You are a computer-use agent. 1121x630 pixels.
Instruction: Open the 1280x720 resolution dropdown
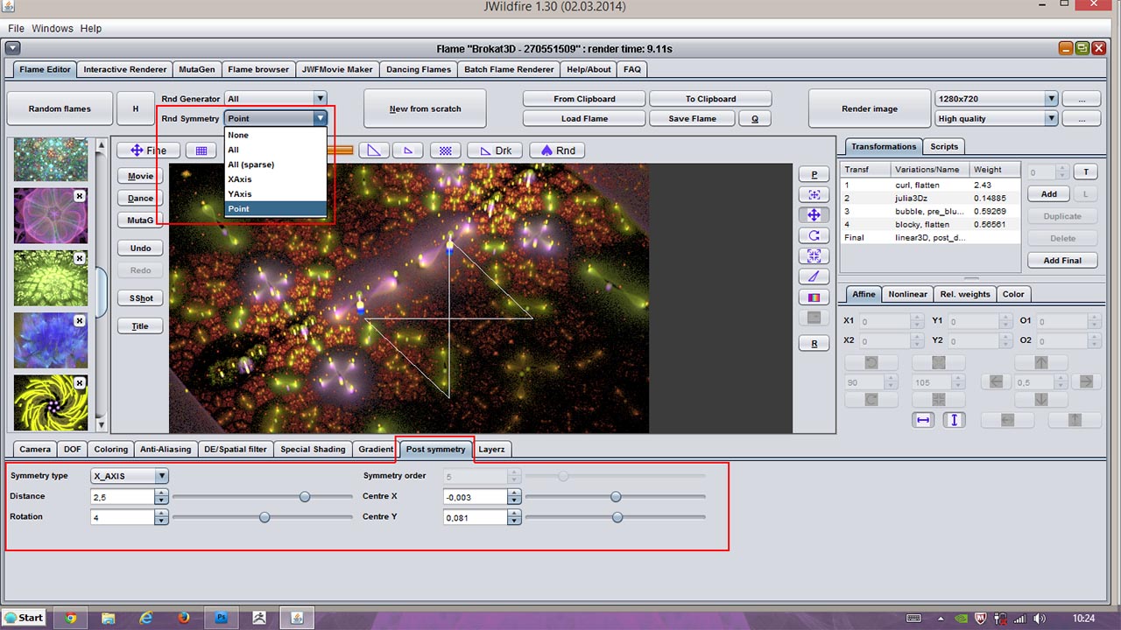pos(997,99)
